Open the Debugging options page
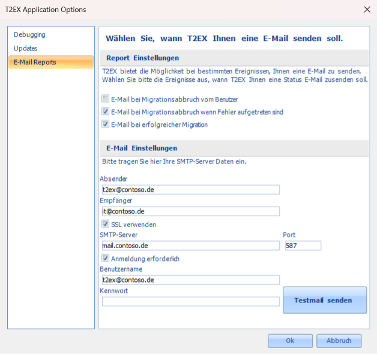 coord(29,35)
